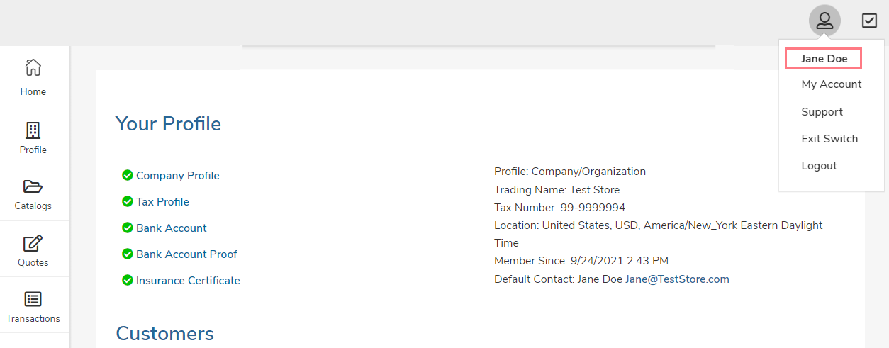889x348 pixels.
Task: Open Quotes pencil icon in sidebar
Action: 33,243
